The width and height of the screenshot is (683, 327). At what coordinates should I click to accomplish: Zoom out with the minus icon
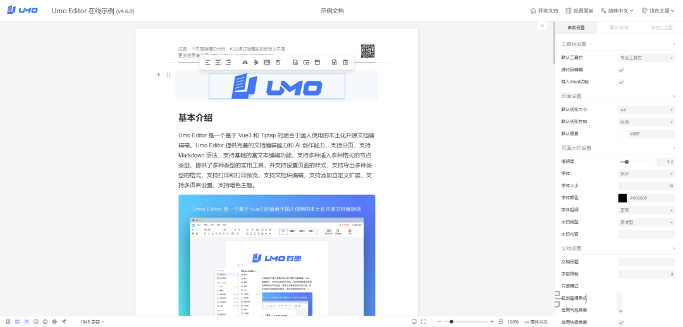(440, 322)
